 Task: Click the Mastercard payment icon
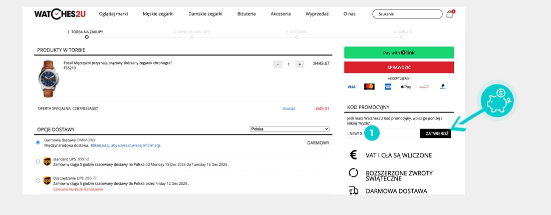tap(369, 86)
